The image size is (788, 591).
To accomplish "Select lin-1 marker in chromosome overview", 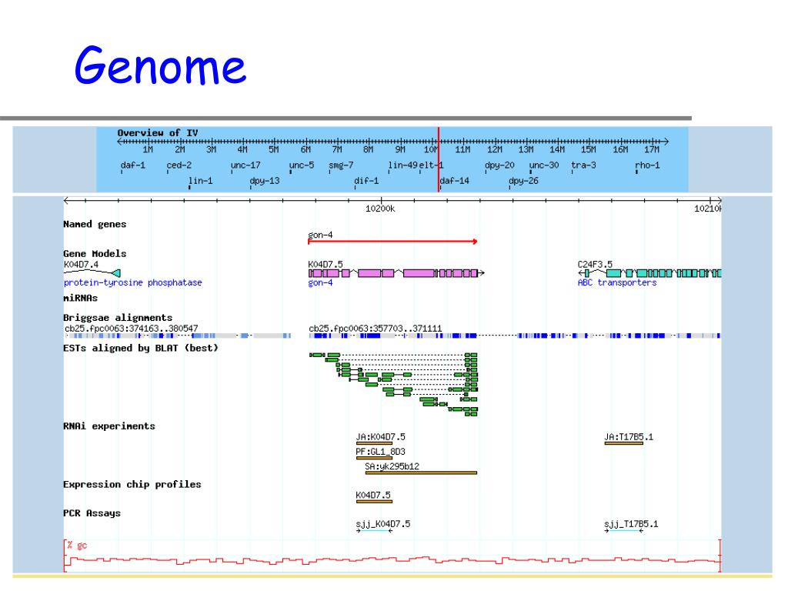I will 201,181.
